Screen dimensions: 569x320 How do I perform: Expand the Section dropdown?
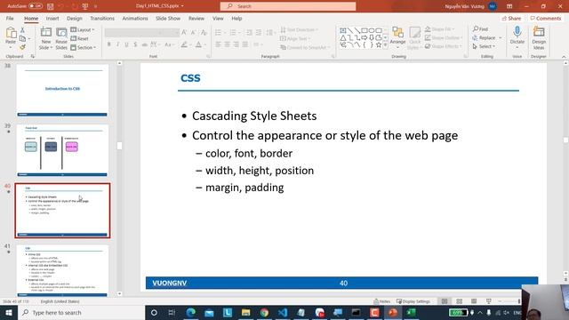coord(84,47)
